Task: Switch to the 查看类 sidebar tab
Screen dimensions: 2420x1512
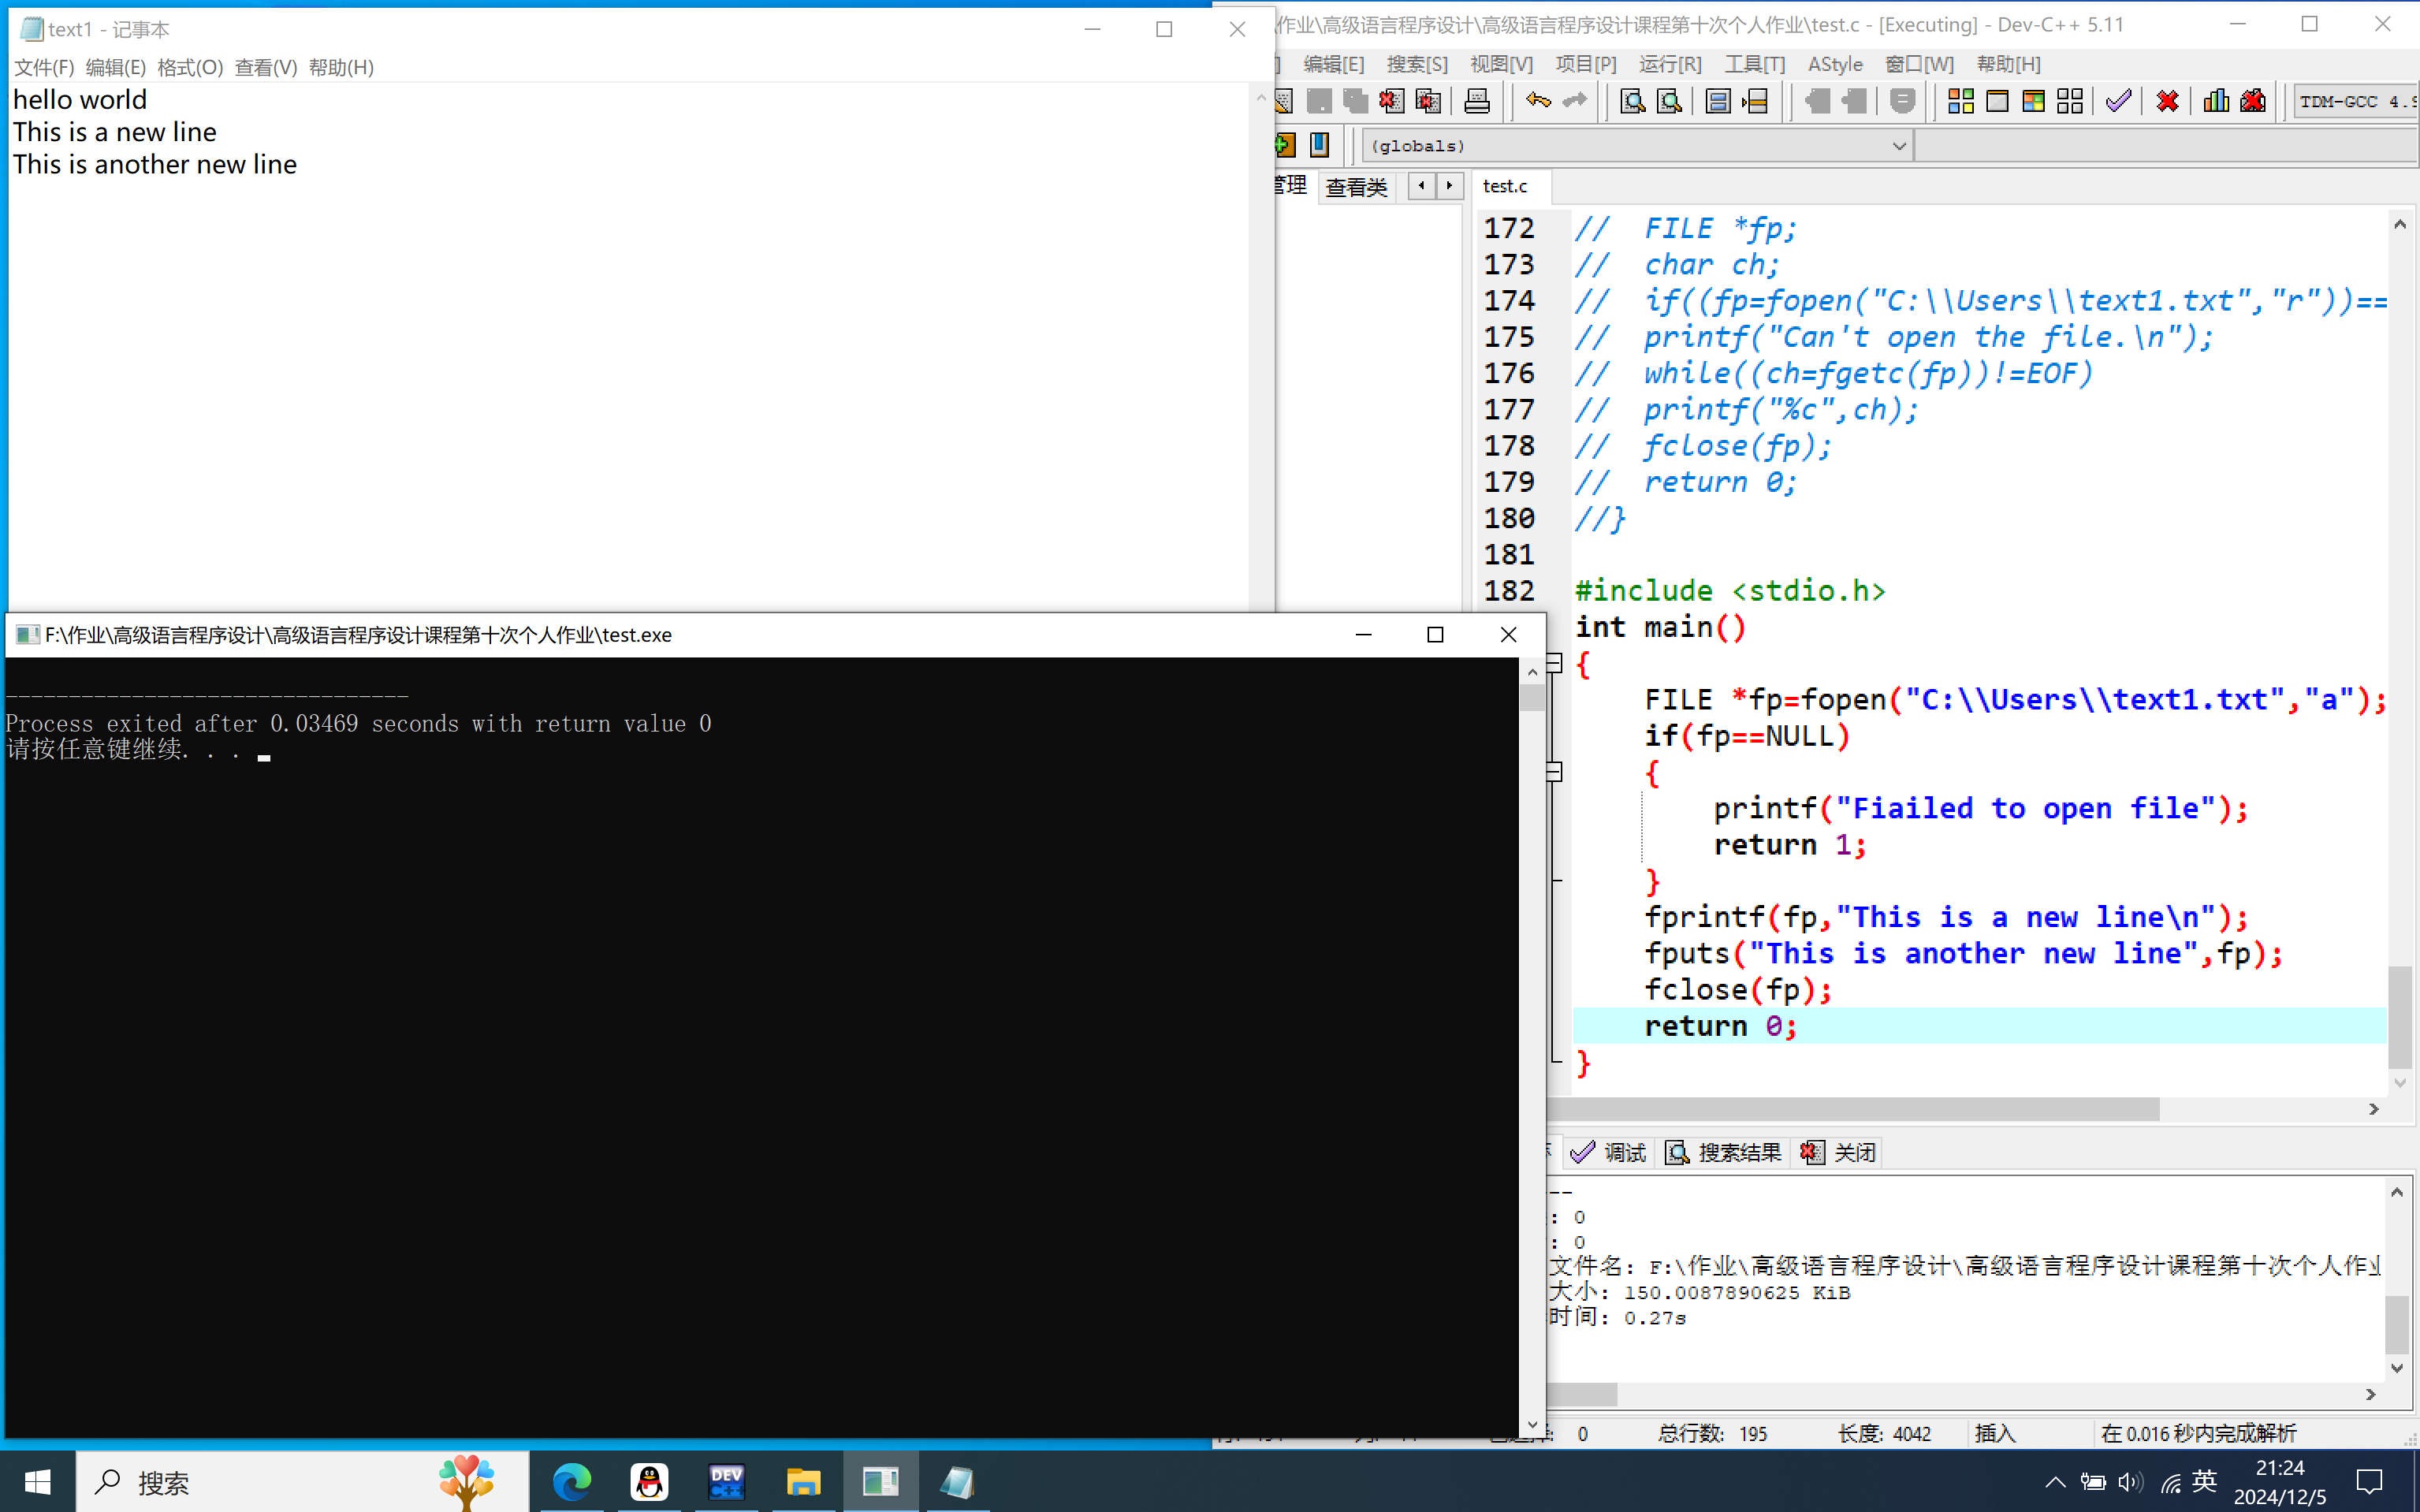Action: (1356, 187)
